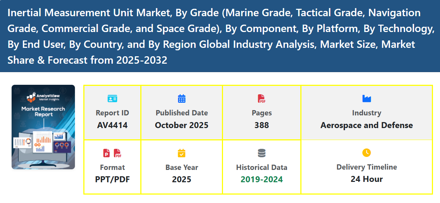Click the October 2025 published date
Image resolution: width=440 pixels, height=203 pixels.
click(x=181, y=125)
